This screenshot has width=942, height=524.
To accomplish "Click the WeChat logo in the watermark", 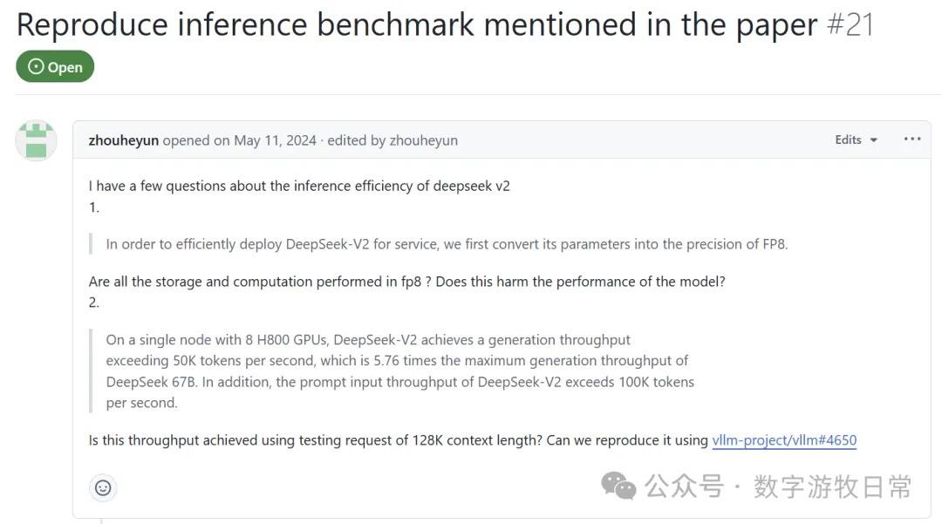I will tap(619, 486).
